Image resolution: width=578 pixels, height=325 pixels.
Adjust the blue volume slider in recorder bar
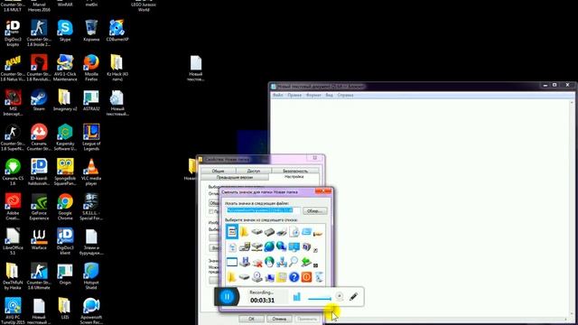[319, 299]
